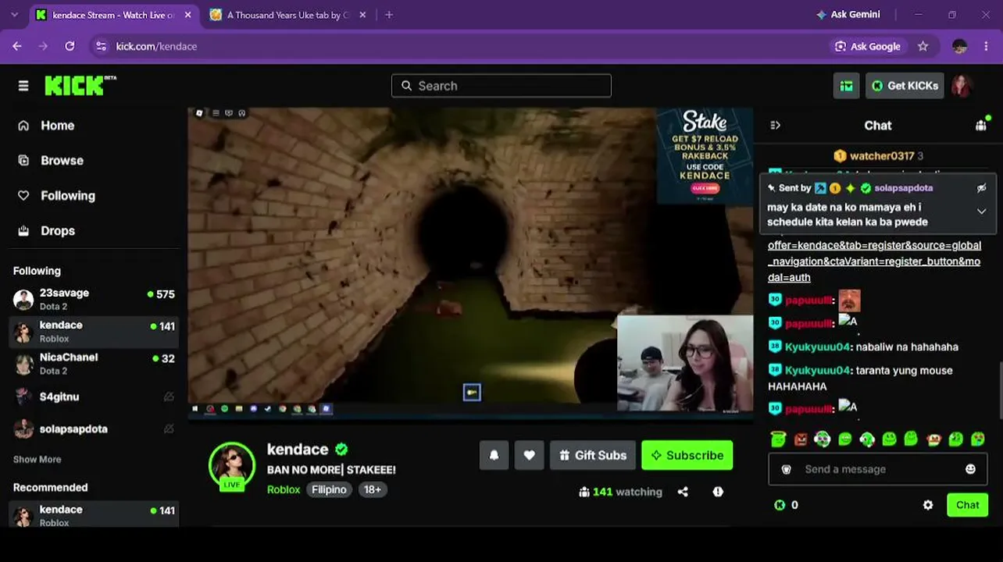The width and height of the screenshot is (1003, 562).
Task: Pick the crying green emote
Action: (977, 439)
